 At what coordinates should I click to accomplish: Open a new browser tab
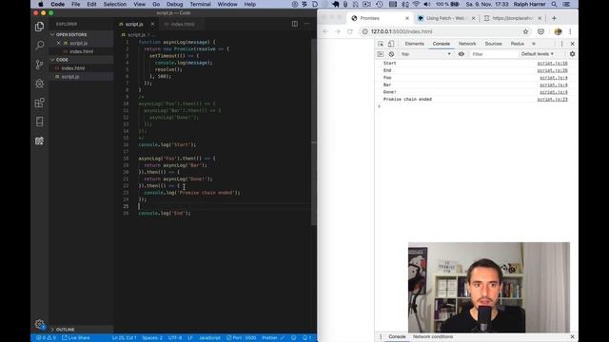click(x=554, y=18)
